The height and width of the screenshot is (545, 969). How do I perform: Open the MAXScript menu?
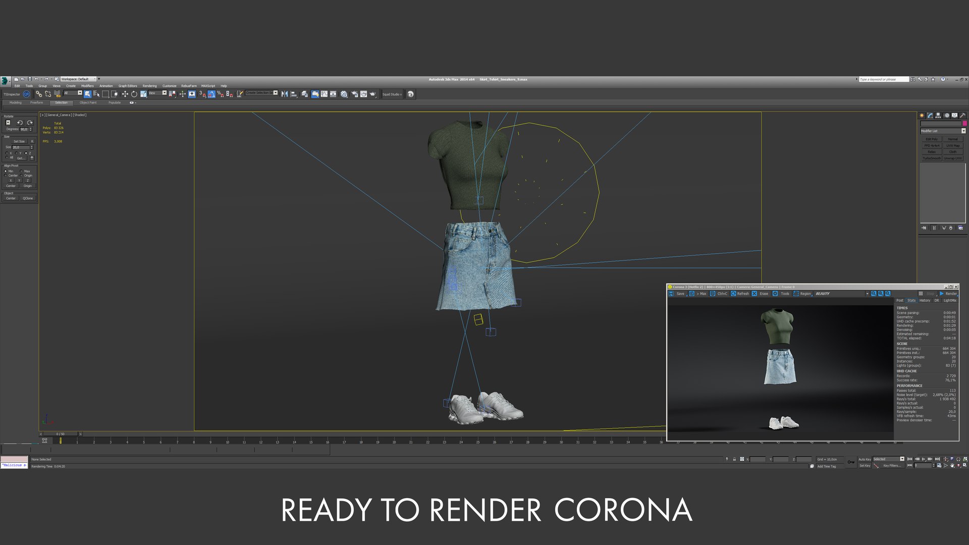click(208, 86)
